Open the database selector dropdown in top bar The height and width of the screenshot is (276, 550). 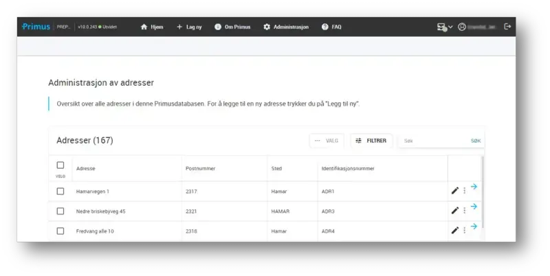(x=445, y=27)
